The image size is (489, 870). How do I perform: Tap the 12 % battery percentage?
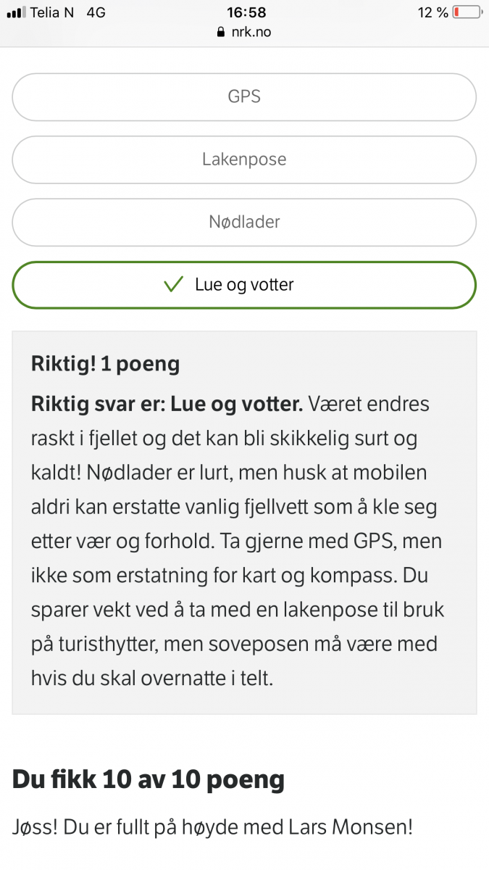(x=432, y=12)
